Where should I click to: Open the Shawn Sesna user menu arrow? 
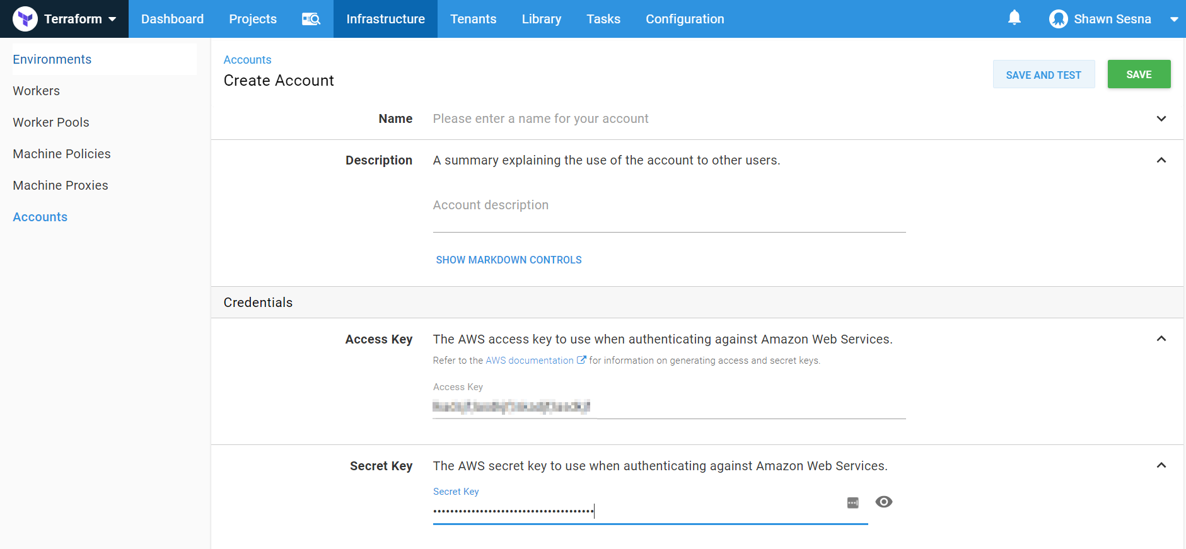coord(1173,20)
